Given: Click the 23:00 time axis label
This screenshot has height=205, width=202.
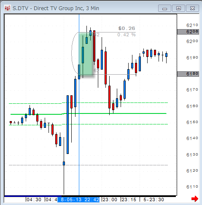Looking at the screenshot, I should 110,200.
